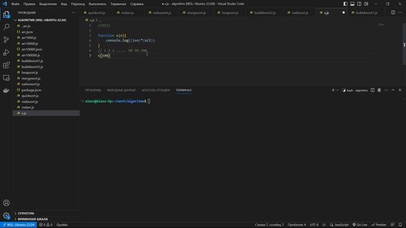
Task: Open the Выполнить menu
Action: (x=97, y=4)
